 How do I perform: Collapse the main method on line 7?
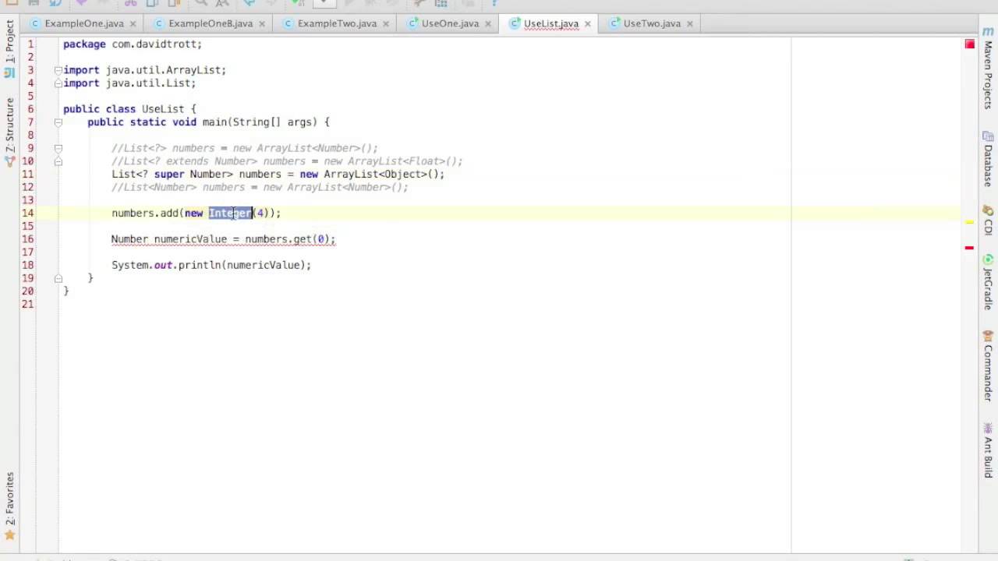point(58,122)
